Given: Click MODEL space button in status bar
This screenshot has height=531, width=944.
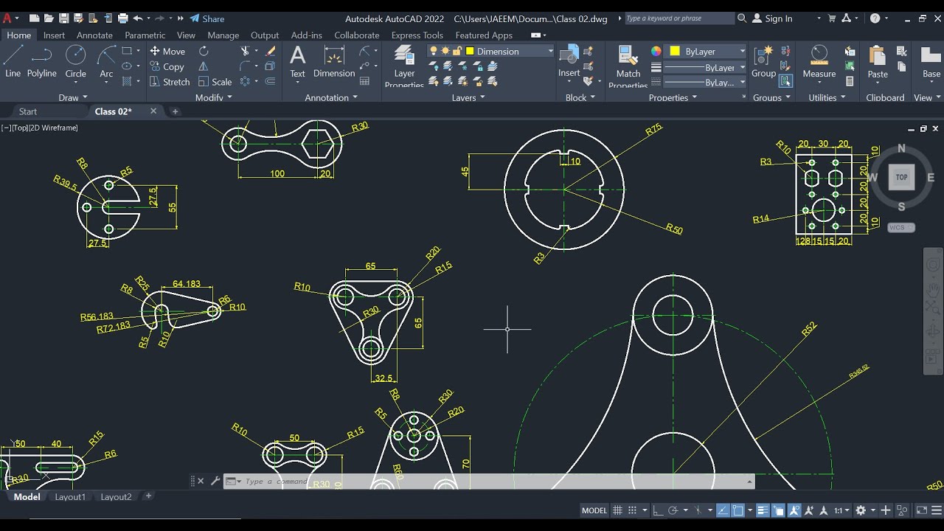Looking at the screenshot, I should point(594,510).
